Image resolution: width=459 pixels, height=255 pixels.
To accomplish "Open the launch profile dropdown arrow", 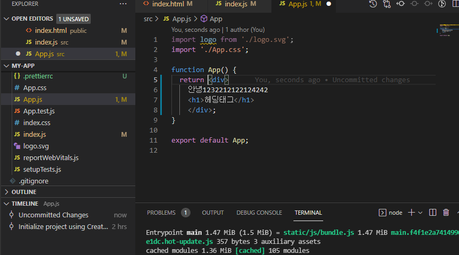I will pyautogui.click(x=420, y=213).
